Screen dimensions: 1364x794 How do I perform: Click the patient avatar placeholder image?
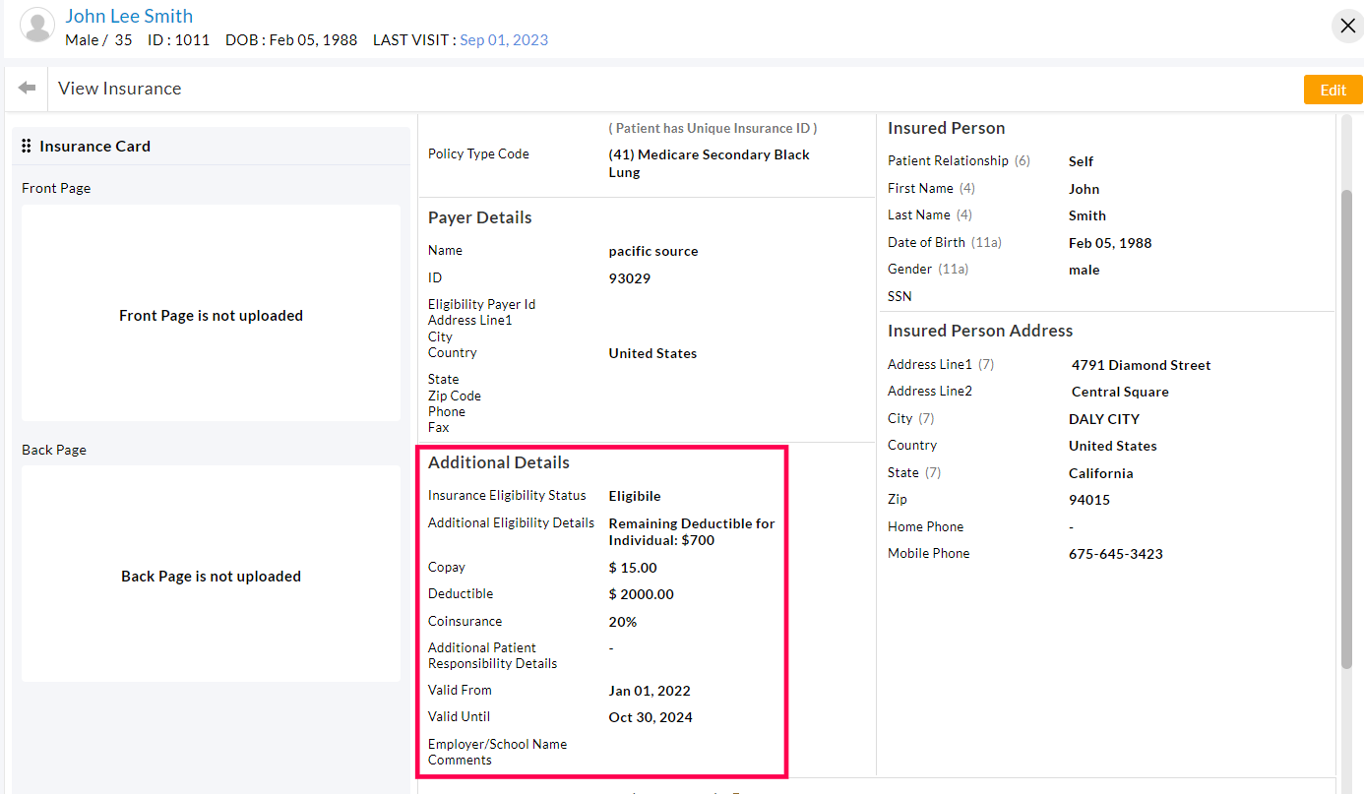tap(36, 26)
